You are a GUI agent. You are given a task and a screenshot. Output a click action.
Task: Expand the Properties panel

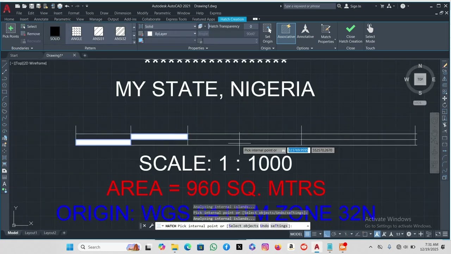click(198, 48)
